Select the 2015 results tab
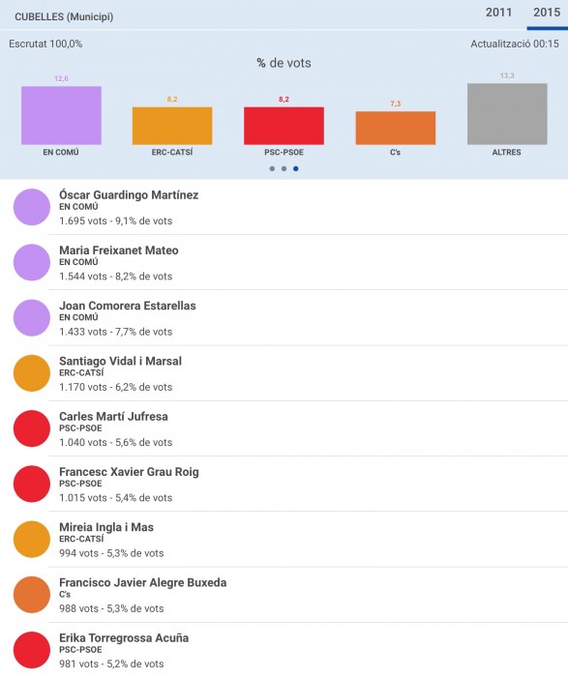The height and width of the screenshot is (677, 568). [x=547, y=13]
